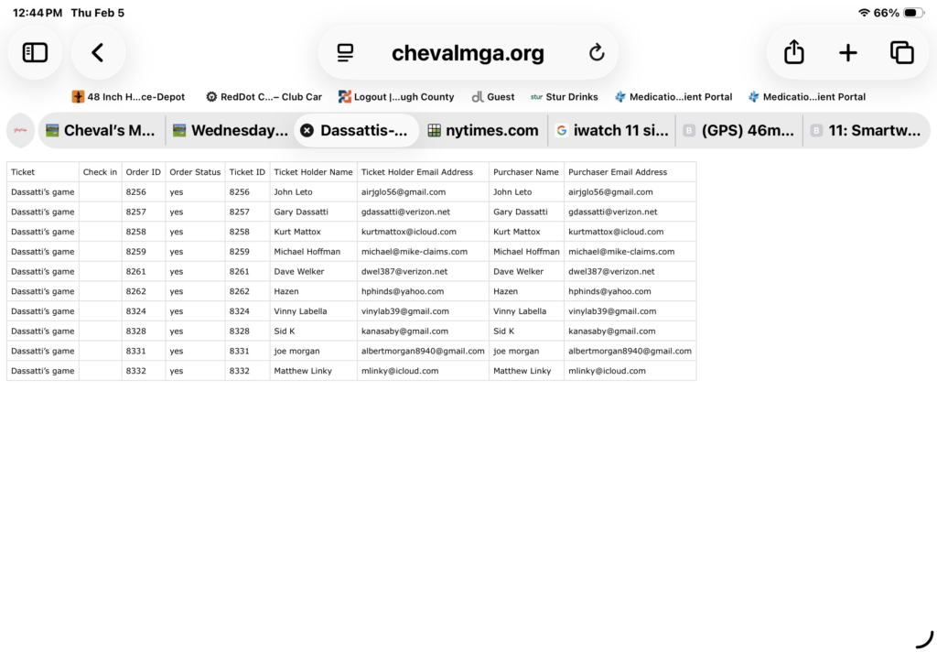
Task: Toggle the Safari sidebar button
Action: click(35, 53)
